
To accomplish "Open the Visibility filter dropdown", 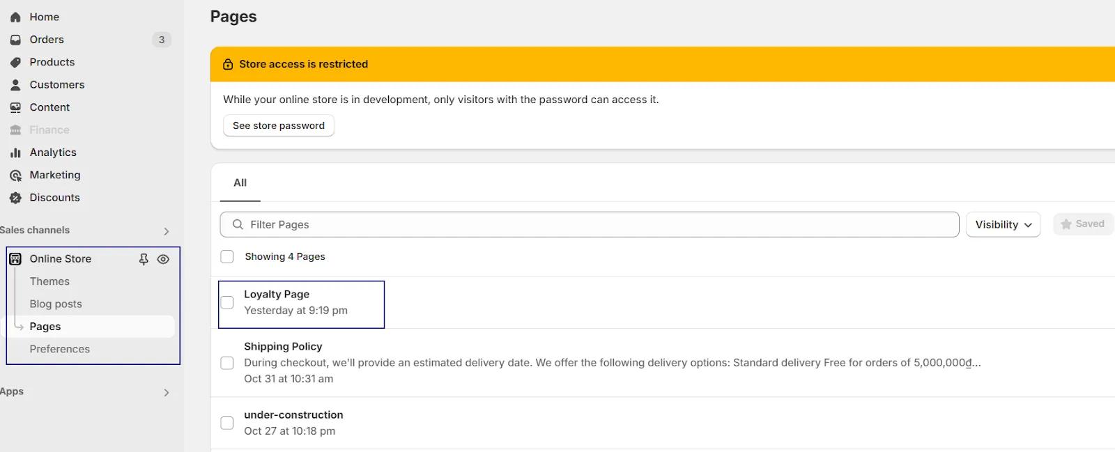I will point(1003,224).
